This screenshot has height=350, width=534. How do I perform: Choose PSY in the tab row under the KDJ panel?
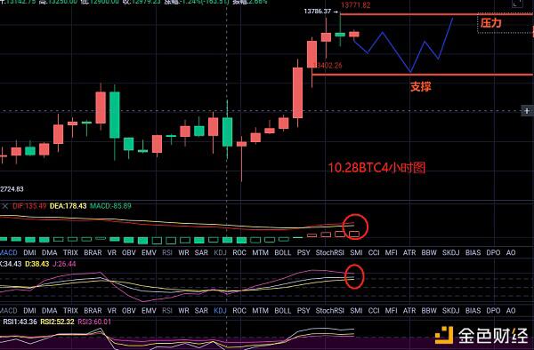[303, 311]
